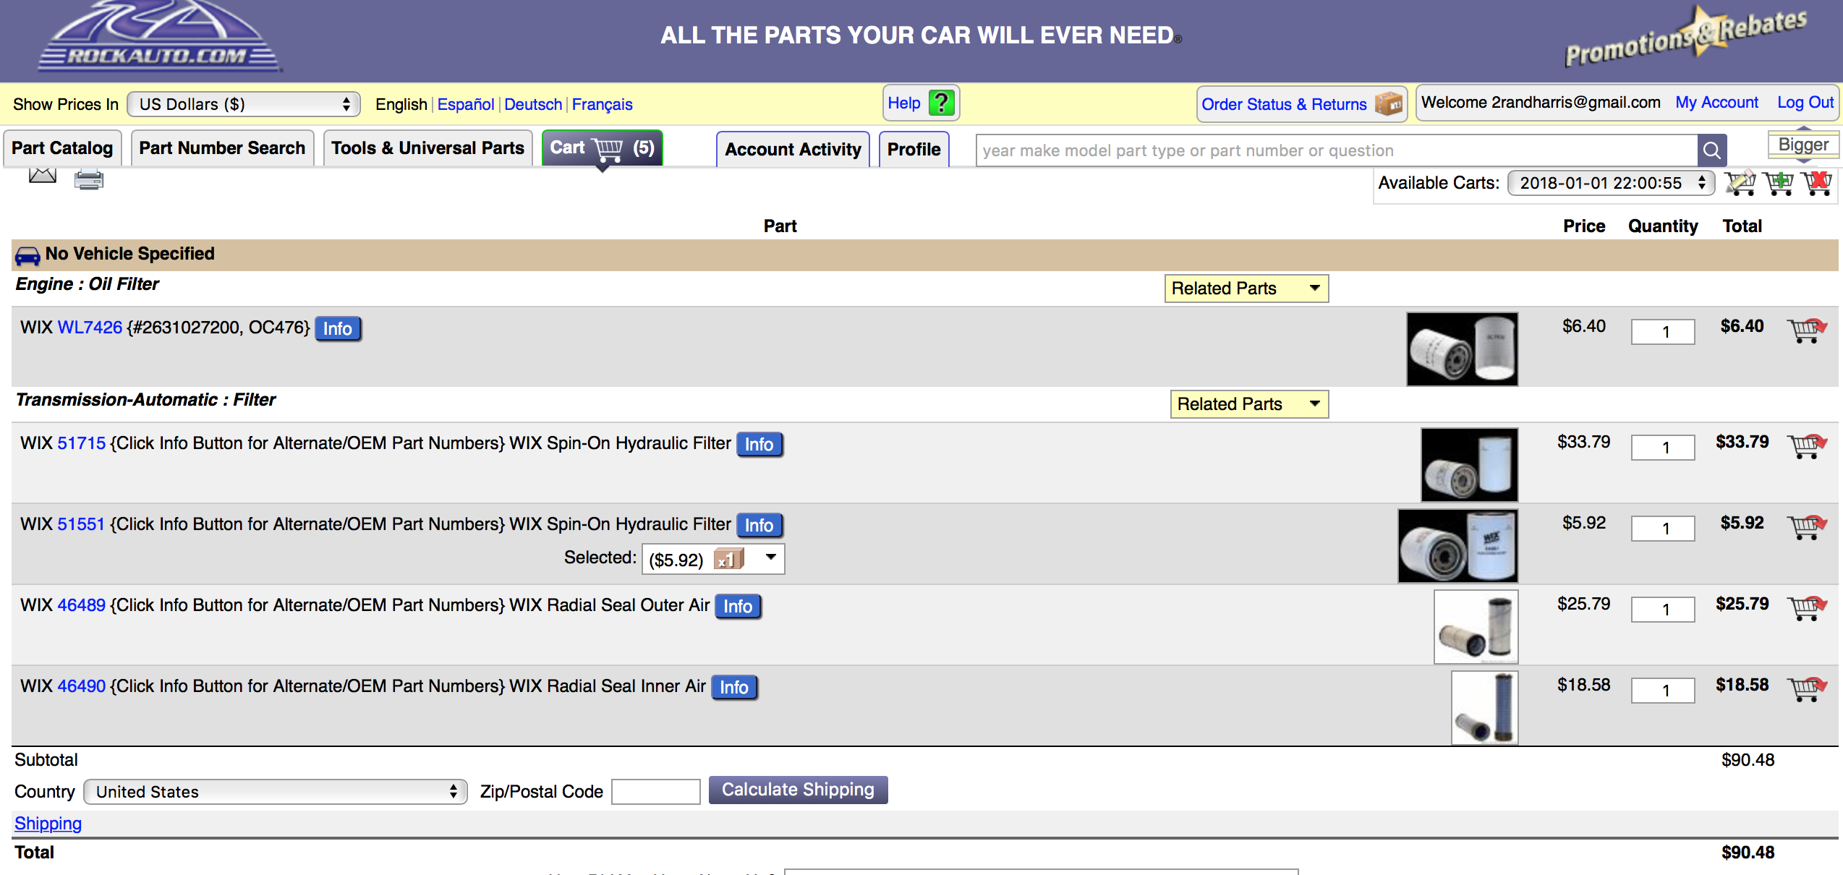Open the Show Prices In currency dropdown
The width and height of the screenshot is (1843, 875).
244,104
